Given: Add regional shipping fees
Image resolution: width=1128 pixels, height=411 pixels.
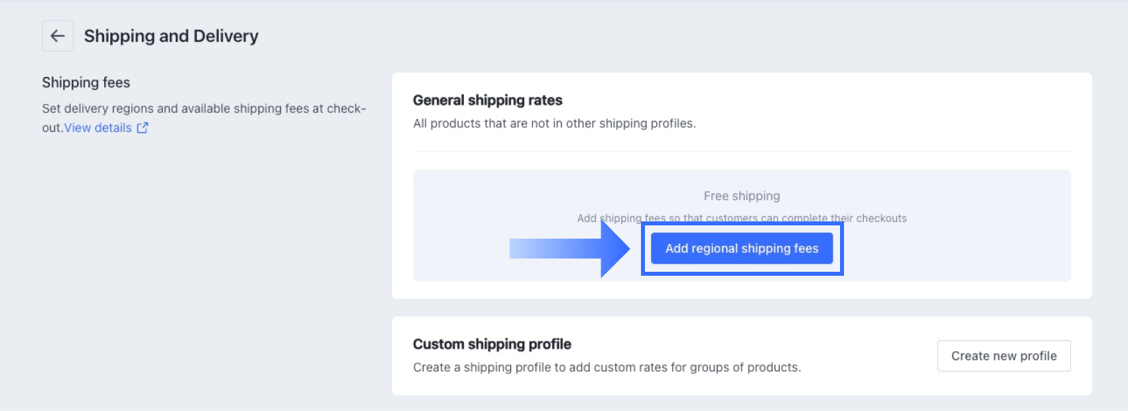Looking at the screenshot, I should pos(742,249).
